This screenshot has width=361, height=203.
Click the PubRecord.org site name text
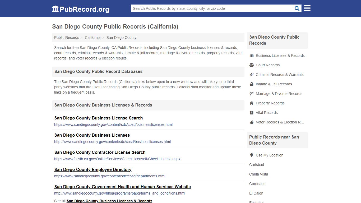coord(85,9)
